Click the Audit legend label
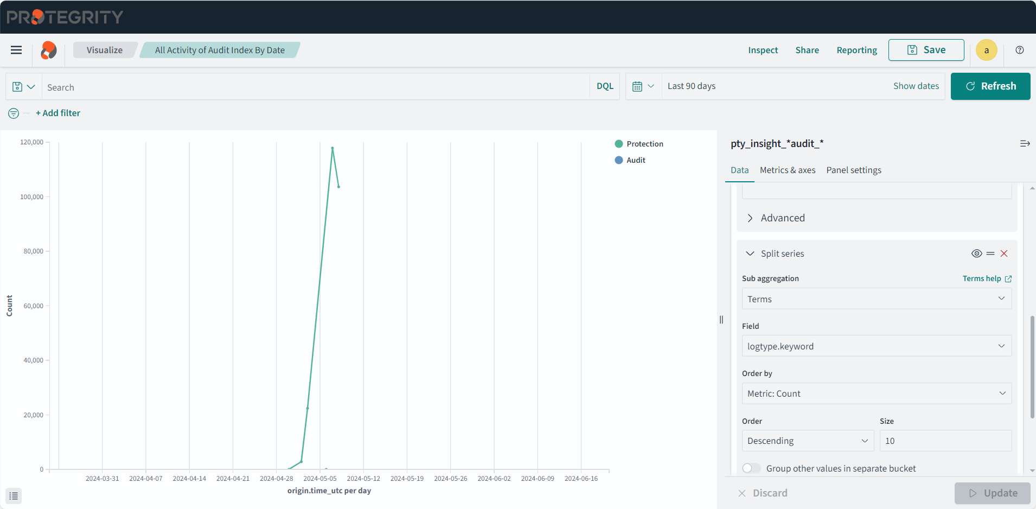Screen dimensions: 1036x509 pos(636,160)
